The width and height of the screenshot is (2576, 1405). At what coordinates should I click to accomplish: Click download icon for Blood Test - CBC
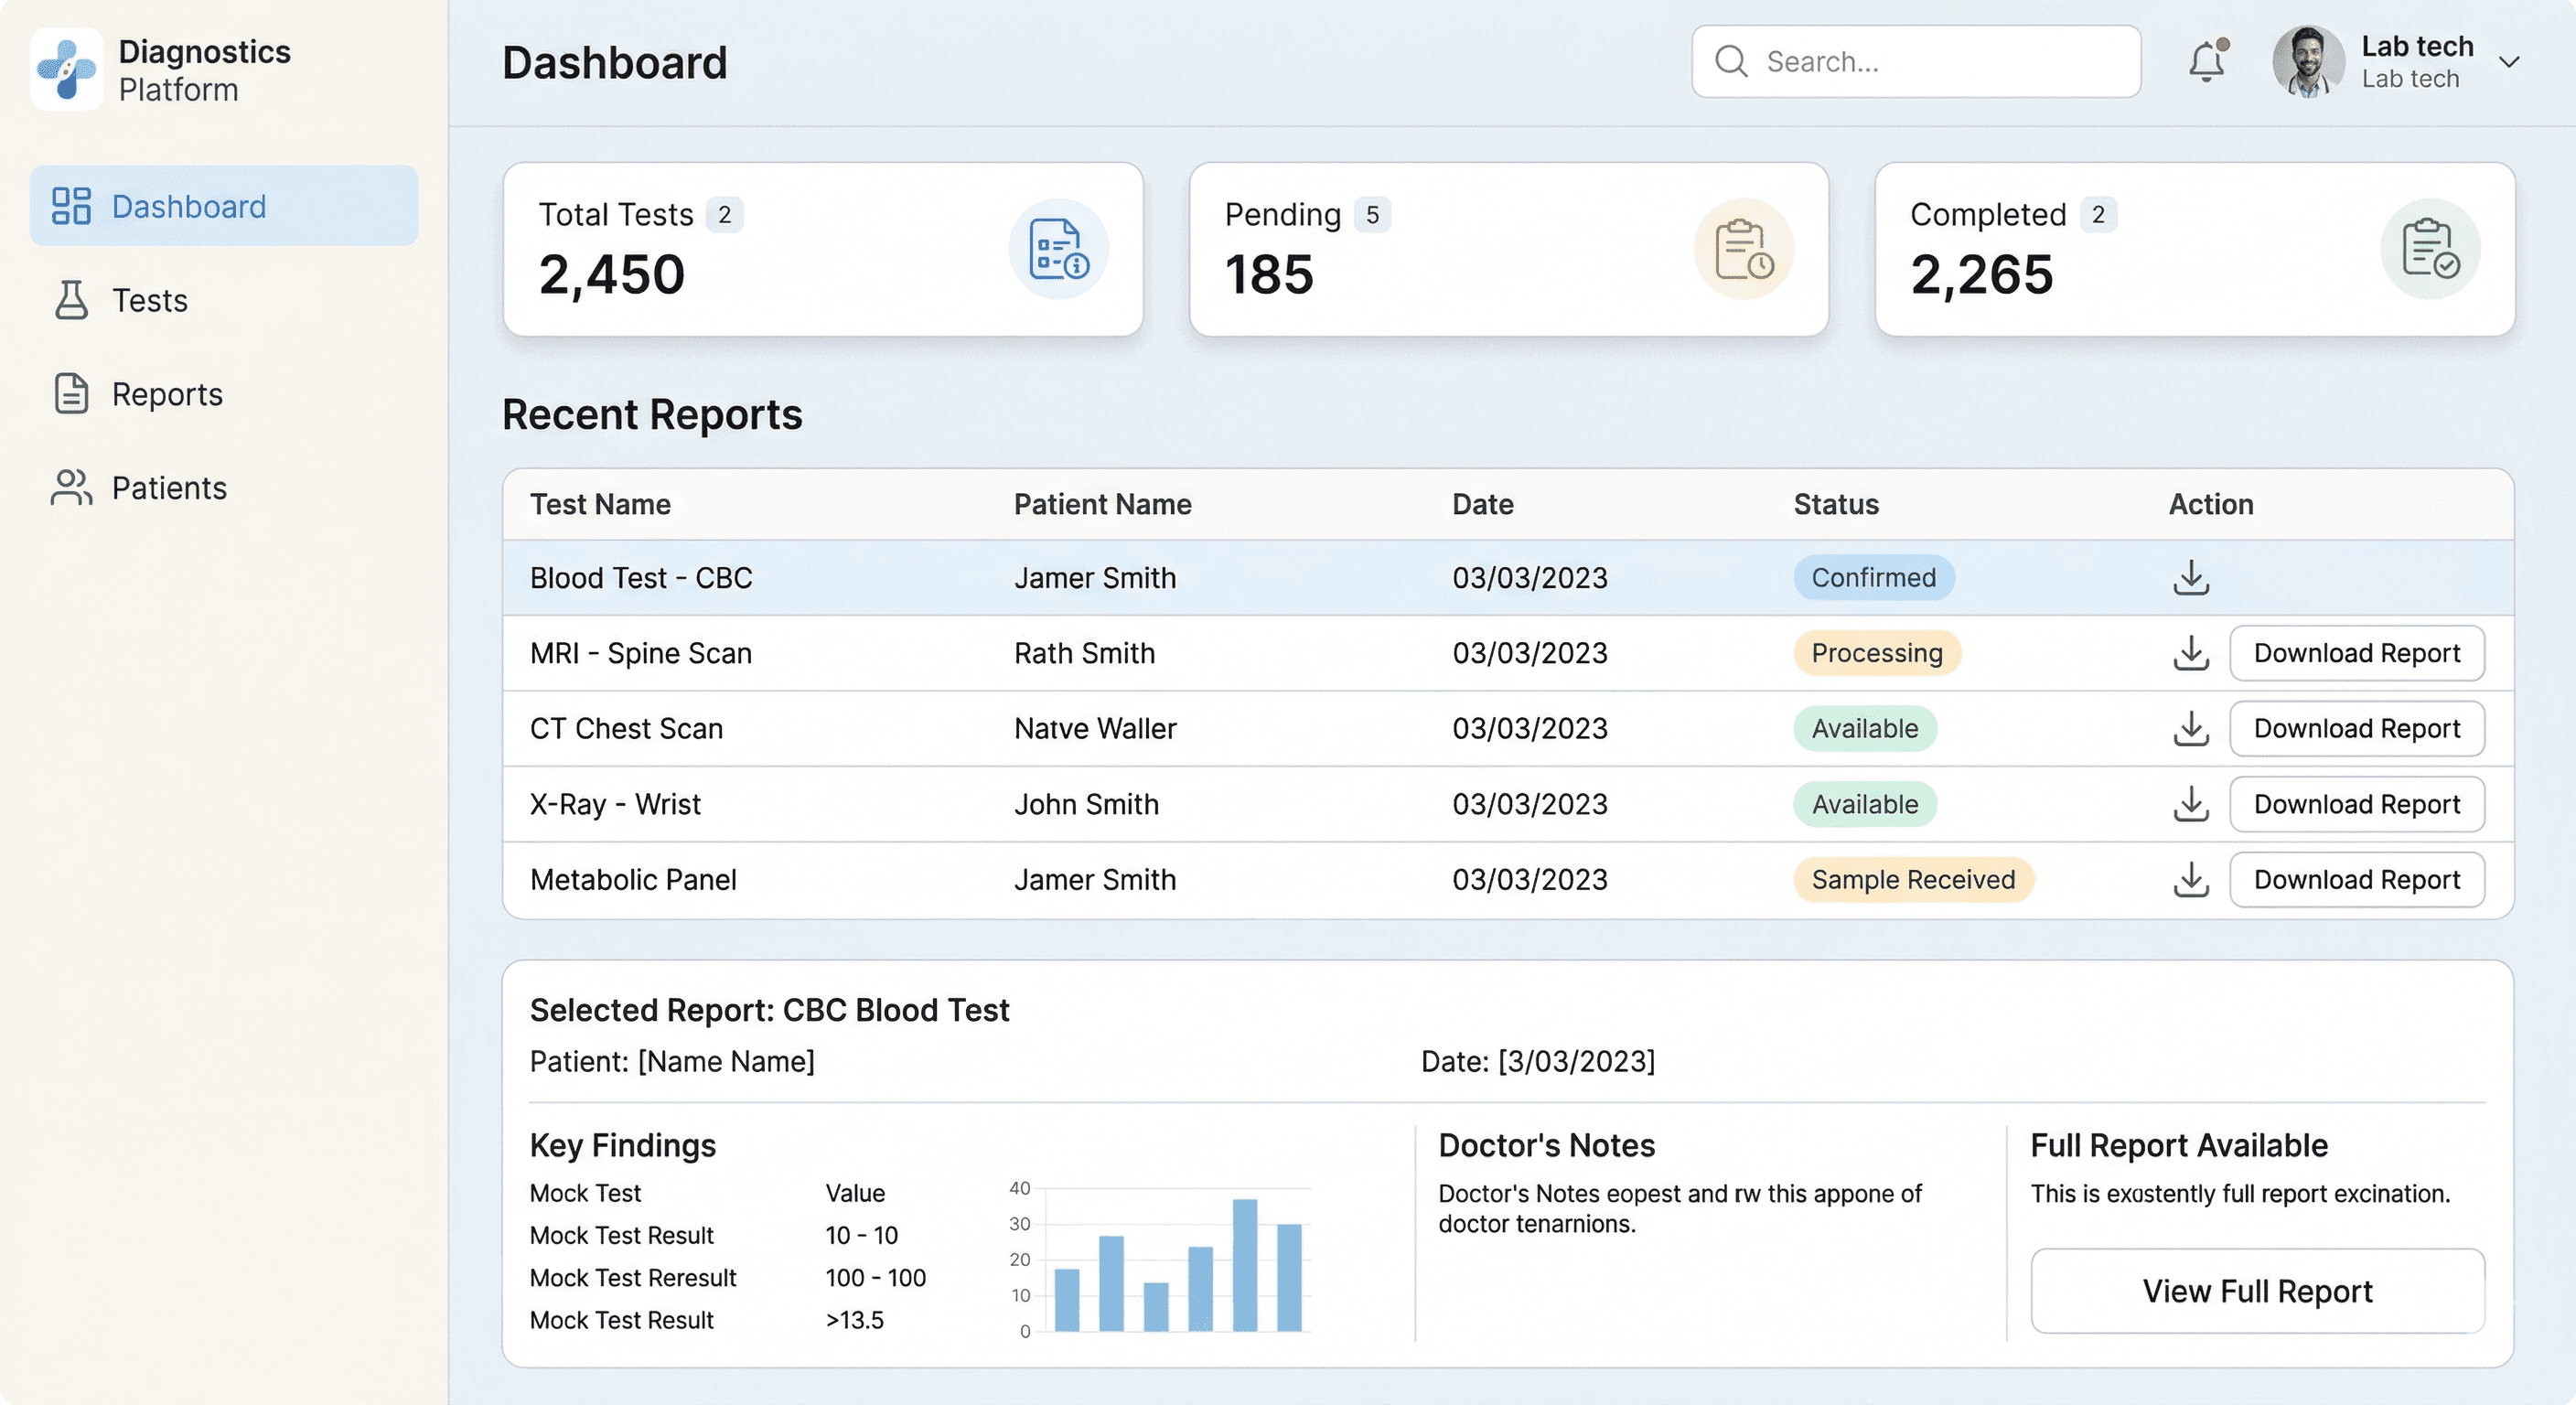pos(2190,577)
